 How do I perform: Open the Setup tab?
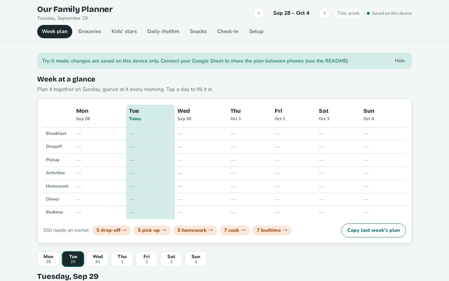click(x=256, y=32)
